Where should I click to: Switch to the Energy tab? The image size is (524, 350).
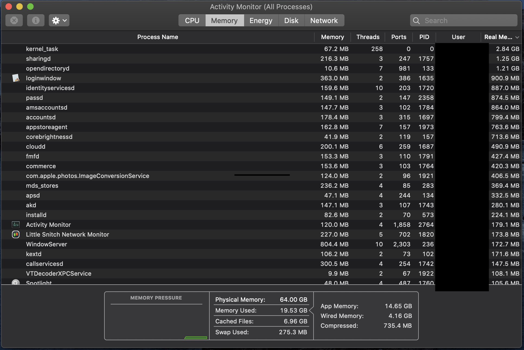click(x=261, y=21)
